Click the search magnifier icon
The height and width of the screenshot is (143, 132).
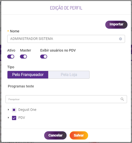[x=122, y=99]
